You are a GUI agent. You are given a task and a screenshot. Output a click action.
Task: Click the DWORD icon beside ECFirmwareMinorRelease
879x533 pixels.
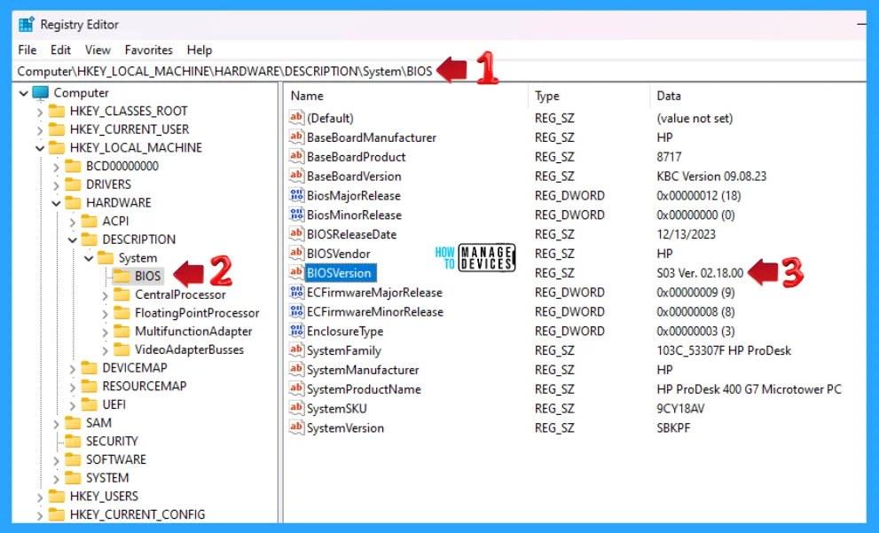(296, 311)
